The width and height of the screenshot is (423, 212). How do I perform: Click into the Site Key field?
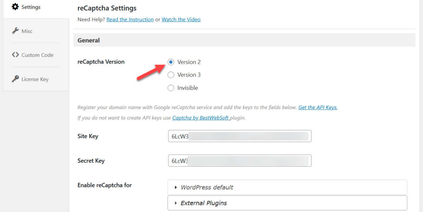coord(240,136)
